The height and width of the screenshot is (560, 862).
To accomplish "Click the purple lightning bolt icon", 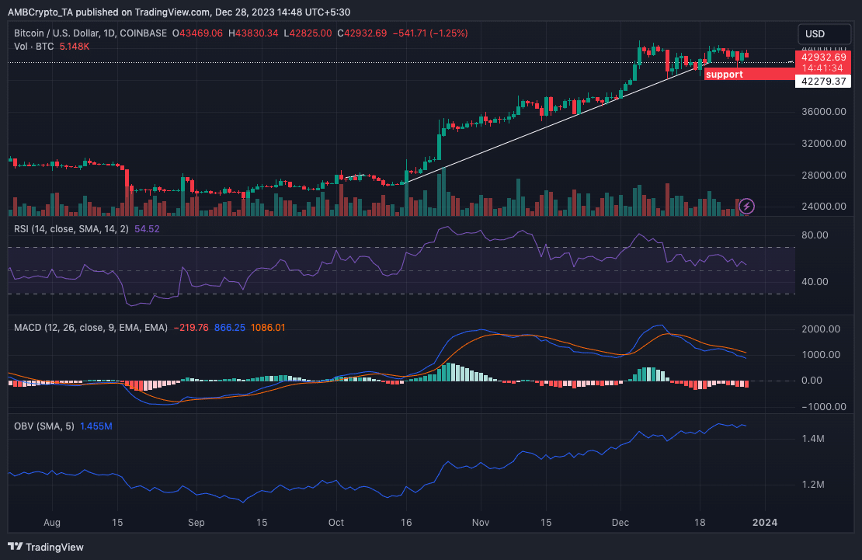I will (747, 206).
